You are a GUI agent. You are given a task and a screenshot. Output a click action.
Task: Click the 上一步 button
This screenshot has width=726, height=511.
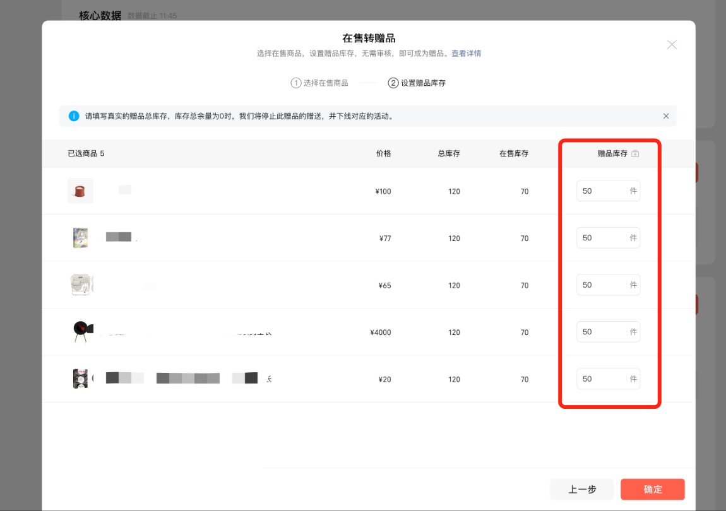pos(582,490)
